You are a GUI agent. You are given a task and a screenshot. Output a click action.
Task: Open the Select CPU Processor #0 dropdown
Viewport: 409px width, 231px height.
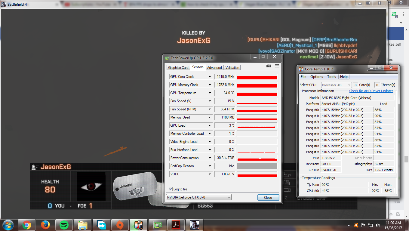click(x=336, y=85)
